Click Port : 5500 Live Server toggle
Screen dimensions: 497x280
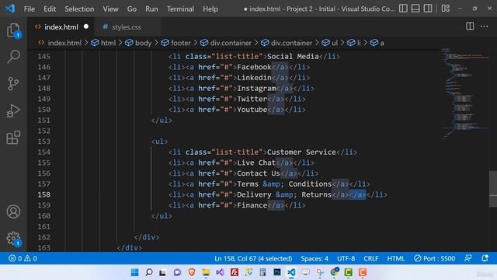point(435,258)
